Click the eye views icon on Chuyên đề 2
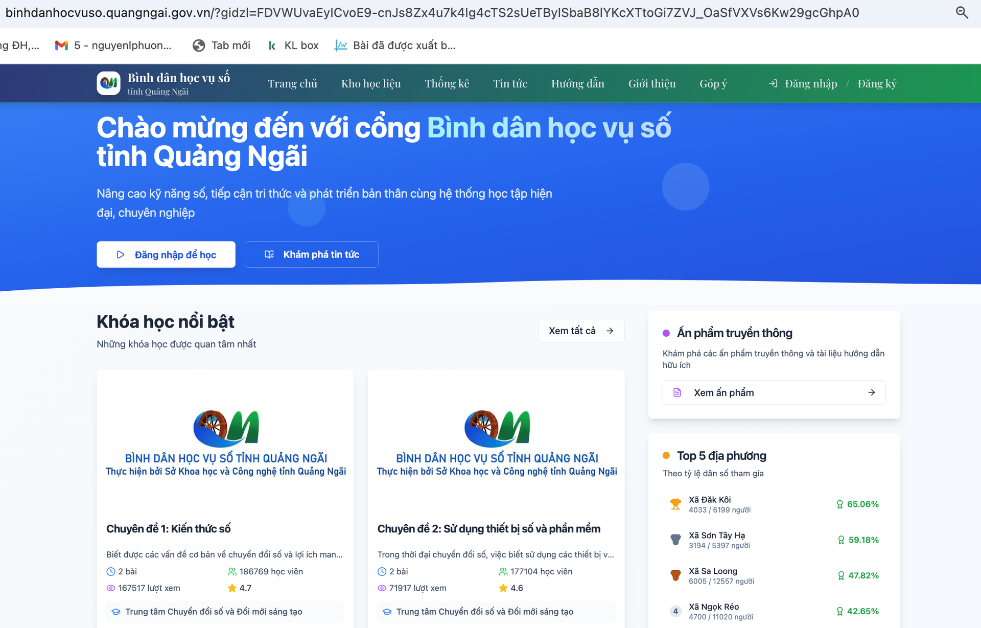This screenshot has height=628, width=981. 381,588
